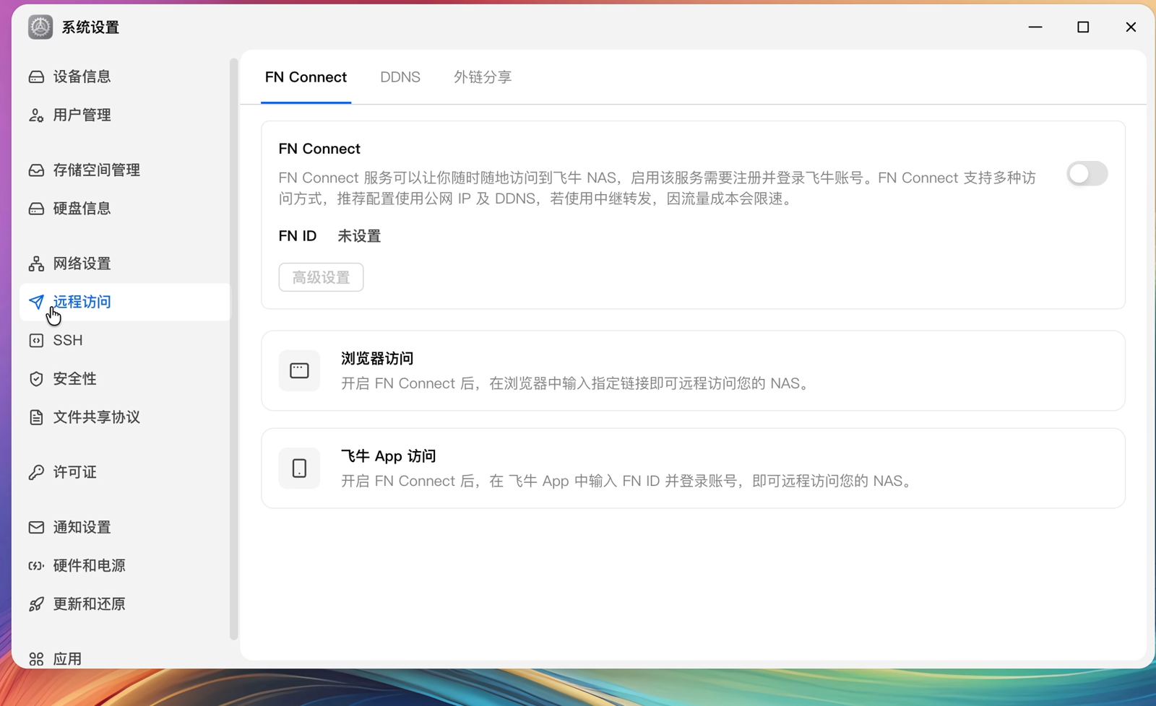
Task: Open 安全性 settings
Action: point(125,379)
